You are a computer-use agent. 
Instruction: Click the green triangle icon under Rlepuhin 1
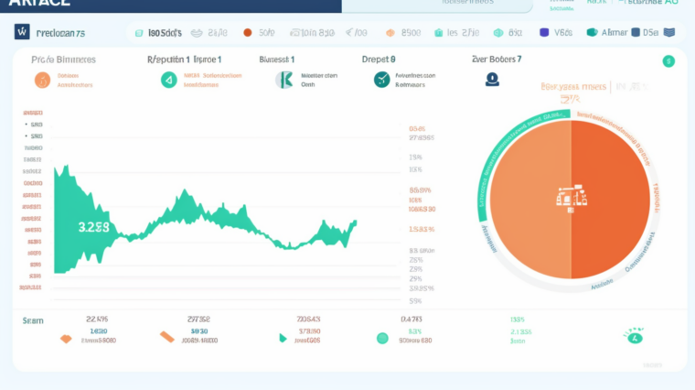pos(168,81)
